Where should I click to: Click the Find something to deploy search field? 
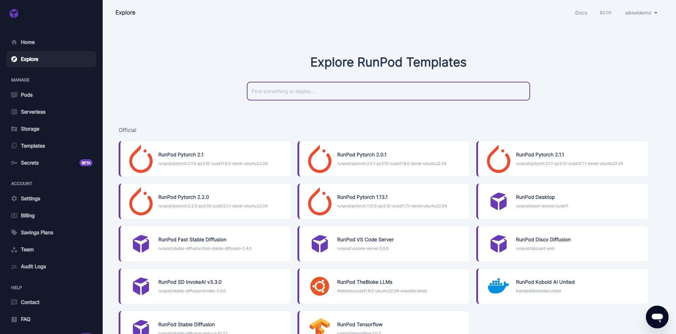point(388,91)
